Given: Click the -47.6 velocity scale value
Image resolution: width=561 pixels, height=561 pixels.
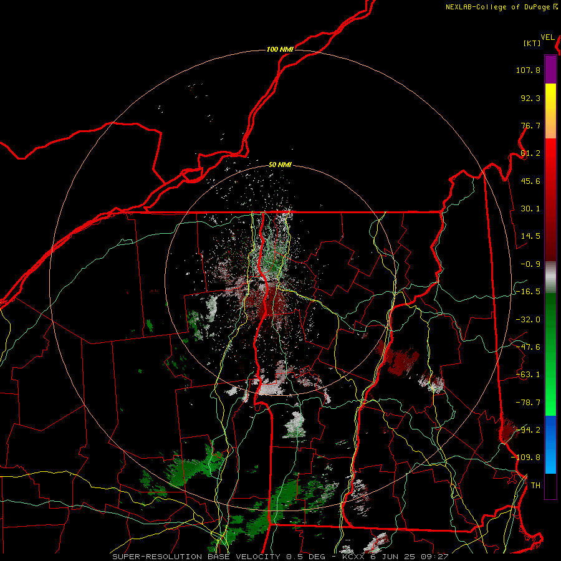Looking at the screenshot, I should coord(528,347).
